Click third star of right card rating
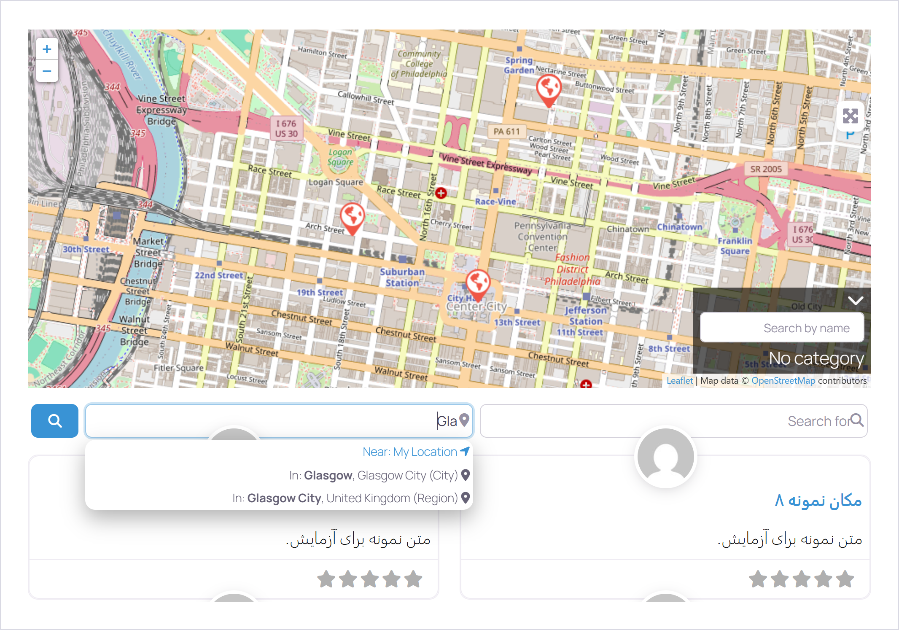 click(x=802, y=579)
